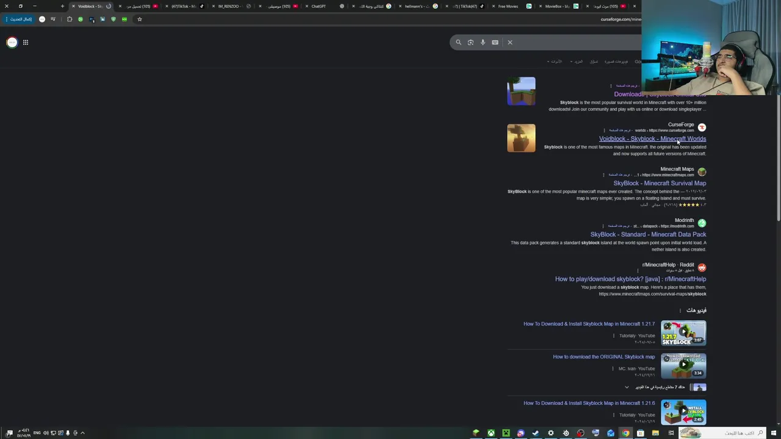The image size is (781, 439).
Task: Show hidden tray icons with the up chevron
Action: click(x=82, y=433)
